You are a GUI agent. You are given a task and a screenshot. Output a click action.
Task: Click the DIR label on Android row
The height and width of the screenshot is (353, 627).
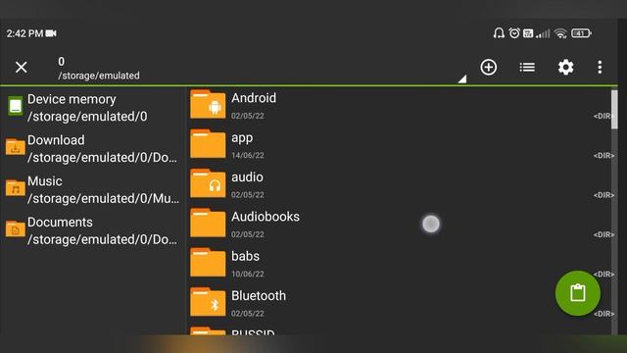[603, 116]
